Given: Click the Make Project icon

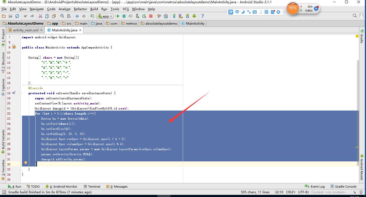Looking at the screenshot, I should (92, 16).
